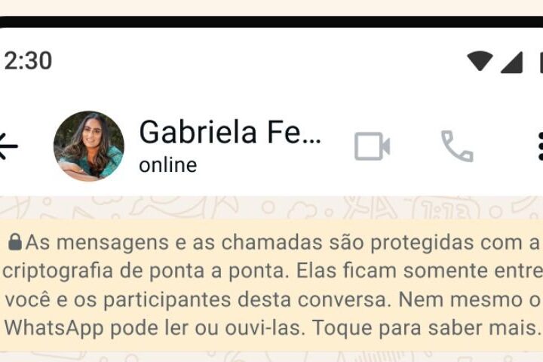Viewport: 543px width, 362px height.
Task: Open the end-to-end encryption notice banner
Action: [x=271, y=285]
